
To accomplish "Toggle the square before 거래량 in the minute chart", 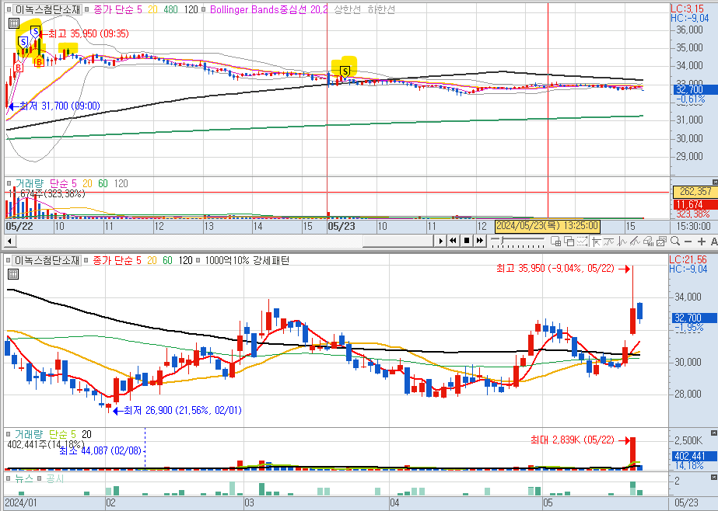I will pyautogui.click(x=9, y=183).
